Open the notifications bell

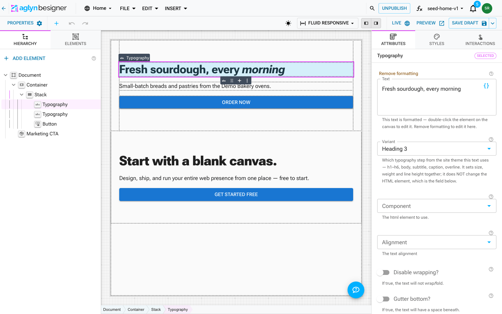pyautogui.click(x=473, y=8)
